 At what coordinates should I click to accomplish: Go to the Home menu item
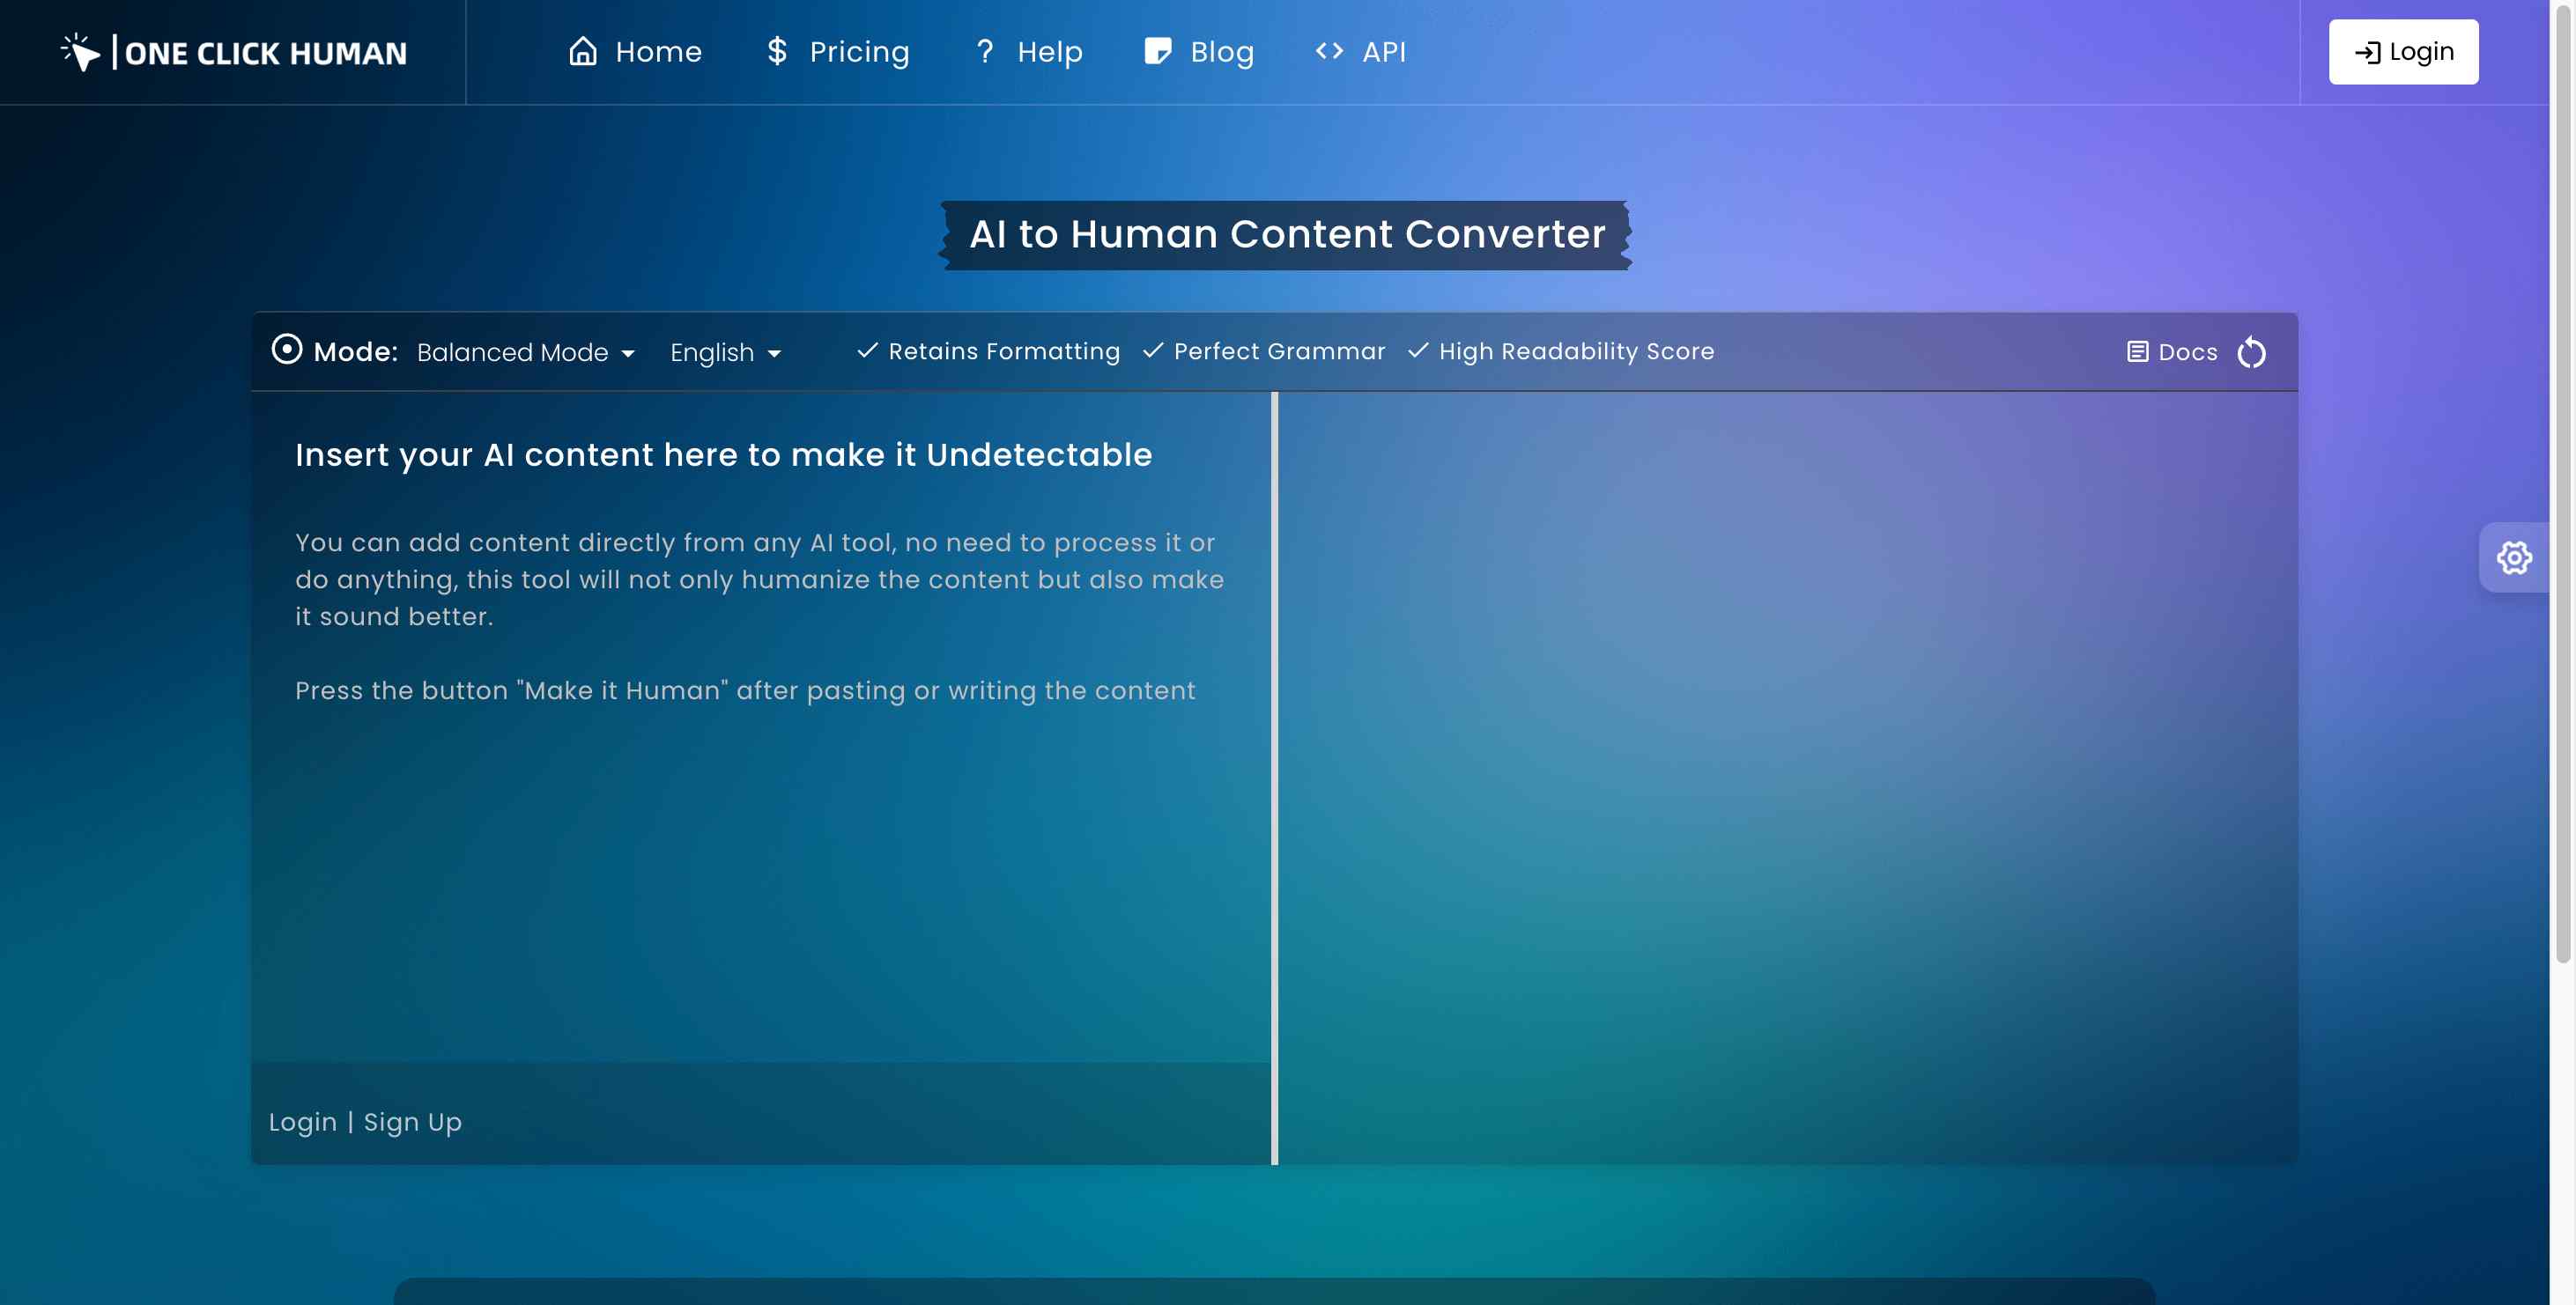point(635,51)
